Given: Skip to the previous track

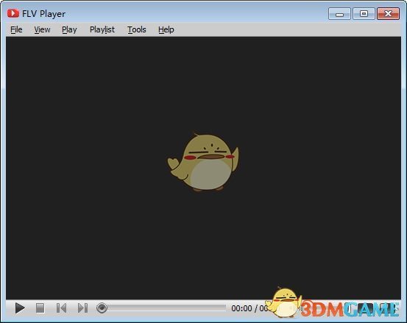Looking at the screenshot, I should 62,308.
